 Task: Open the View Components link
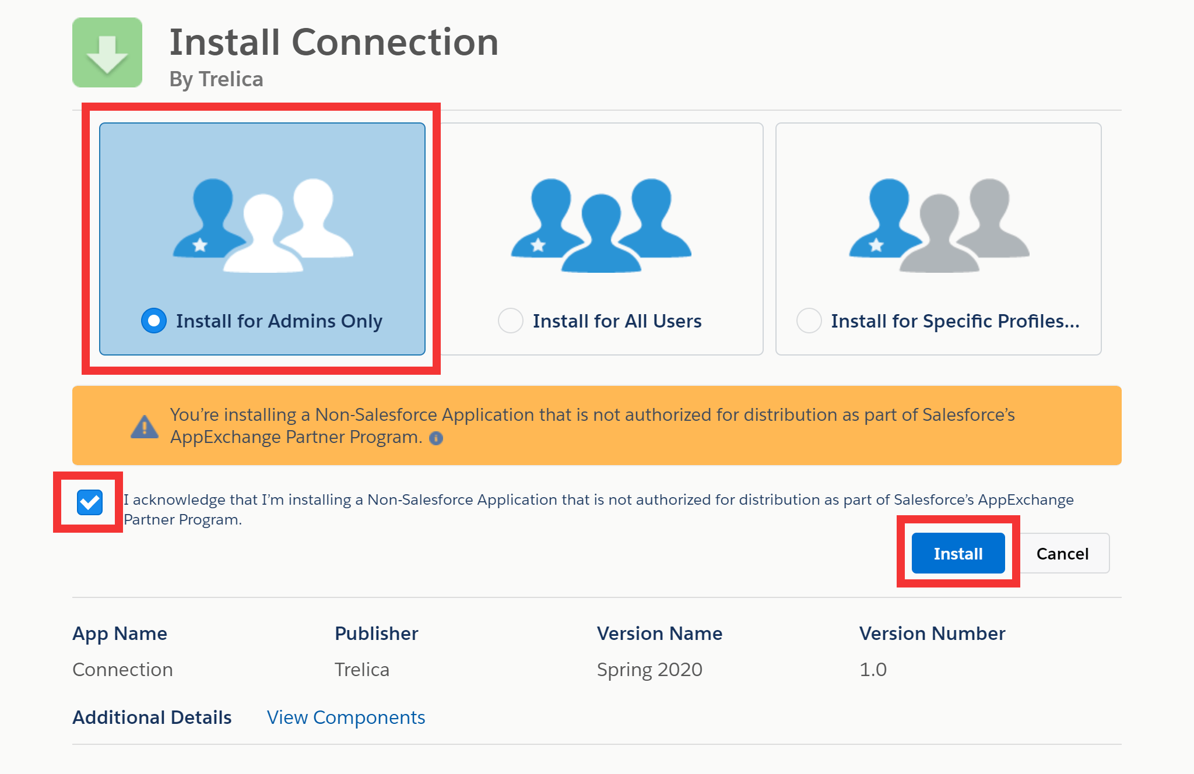[x=346, y=717]
